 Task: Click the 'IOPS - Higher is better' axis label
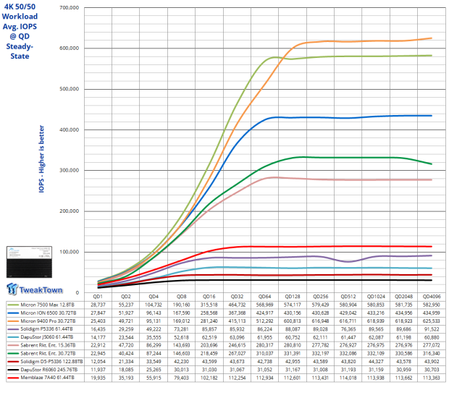point(41,159)
